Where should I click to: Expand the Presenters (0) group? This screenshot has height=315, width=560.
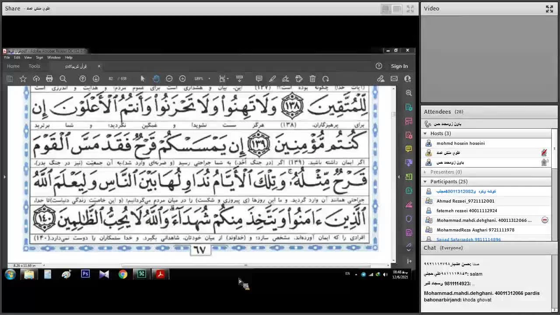click(x=425, y=172)
